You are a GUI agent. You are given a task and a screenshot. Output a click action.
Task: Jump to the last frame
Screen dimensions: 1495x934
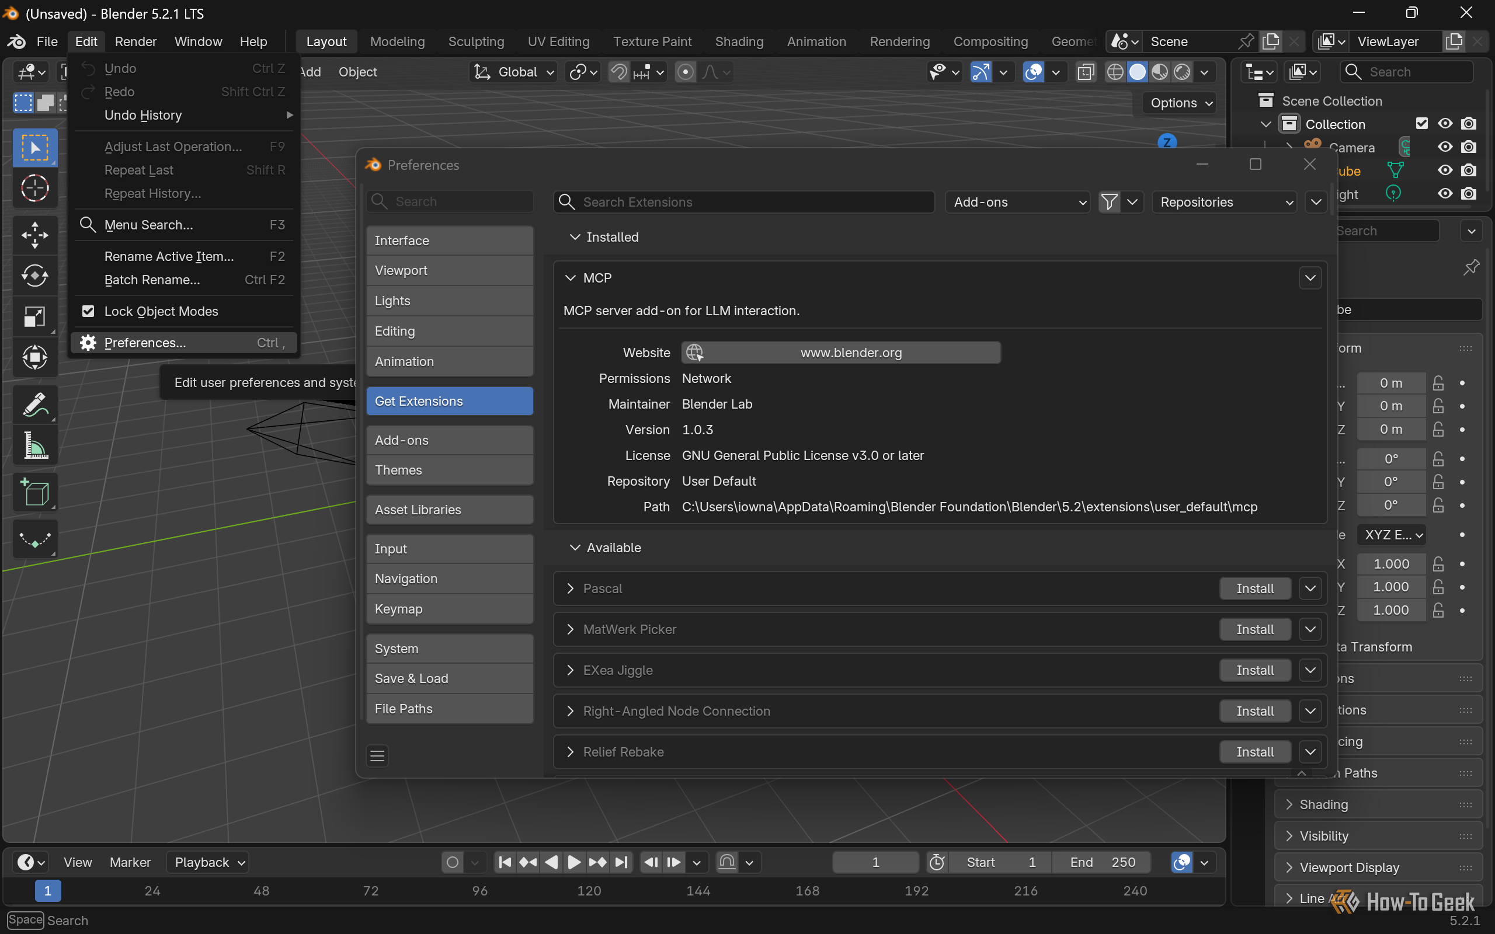point(621,862)
